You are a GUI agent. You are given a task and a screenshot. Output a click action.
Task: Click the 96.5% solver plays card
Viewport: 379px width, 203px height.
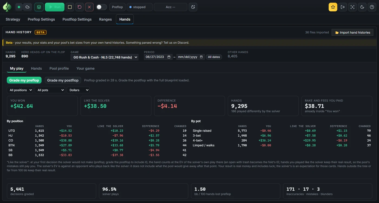click(x=143, y=191)
